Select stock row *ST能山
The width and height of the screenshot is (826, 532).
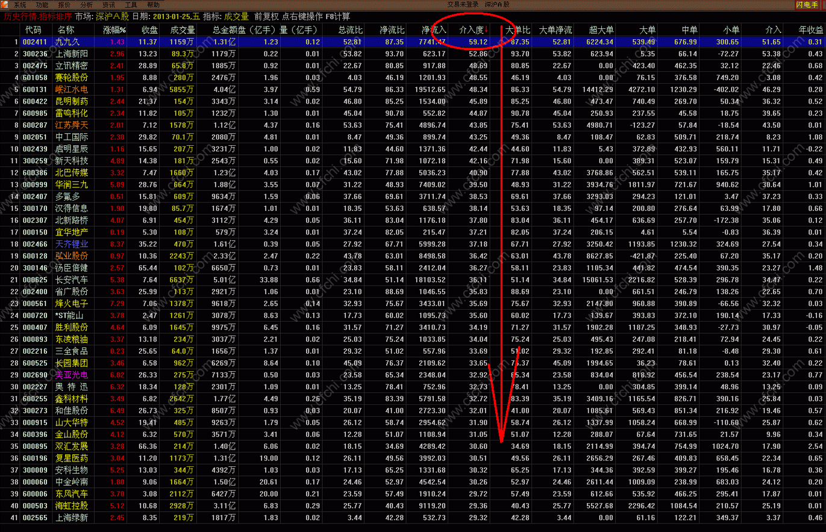pyautogui.click(x=413, y=315)
